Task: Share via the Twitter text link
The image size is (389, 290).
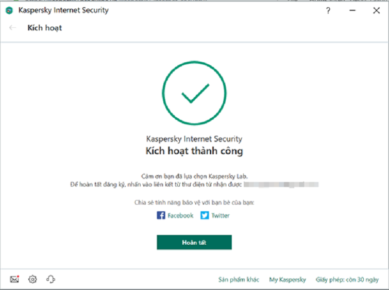Action: point(221,215)
